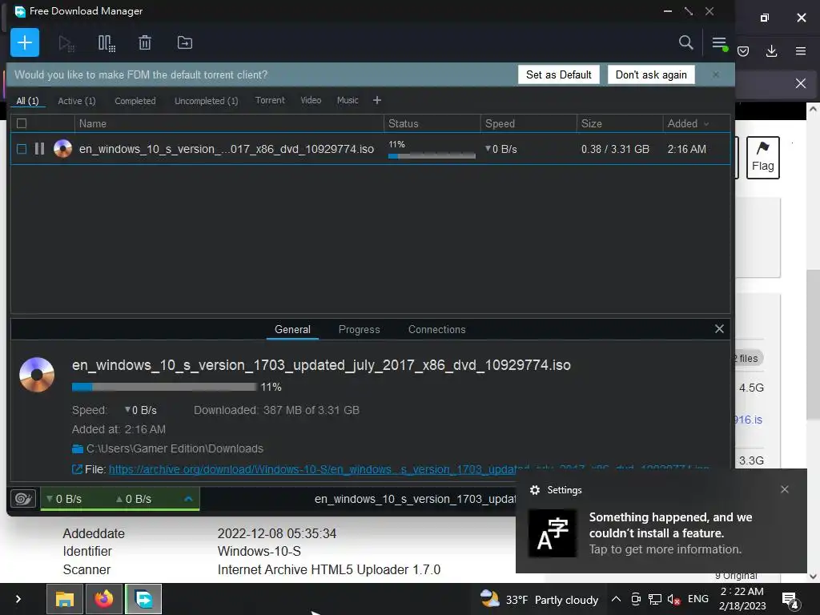Open Pocket icon in Firefox toolbar
Viewport: 820px width, 615px height.
pos(743,50)
